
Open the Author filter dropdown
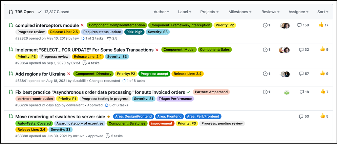click(x=161, y=12)
